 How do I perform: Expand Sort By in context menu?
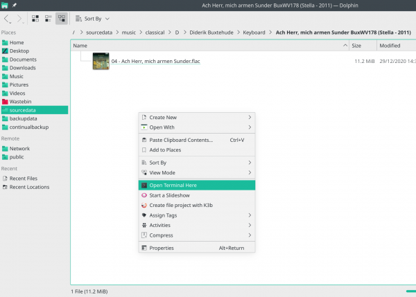click(197, 163)
